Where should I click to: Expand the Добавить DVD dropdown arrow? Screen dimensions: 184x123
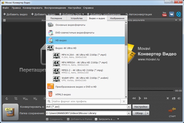pyautogui.click(x=83, y=14)
